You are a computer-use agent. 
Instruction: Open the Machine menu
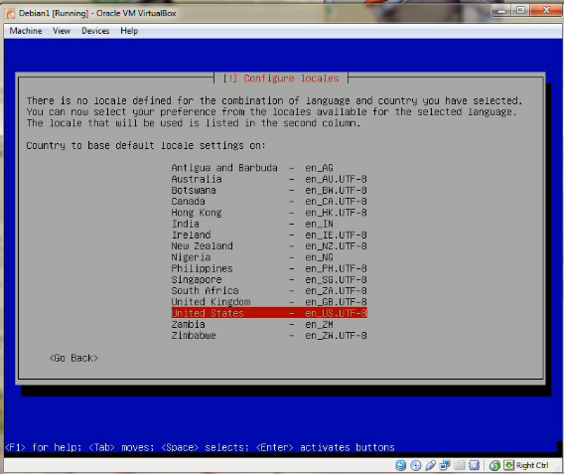26,31
